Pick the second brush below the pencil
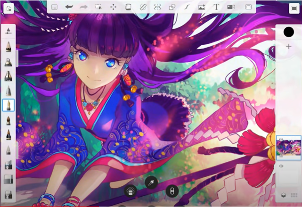The height and width of the screenshot is (207, 302). point(8,62)
